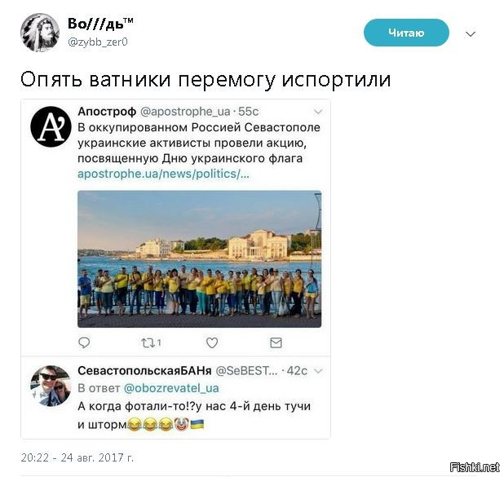
Task: Retweet the Апостроф tweet
Action: click(x=148, y=343)
